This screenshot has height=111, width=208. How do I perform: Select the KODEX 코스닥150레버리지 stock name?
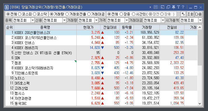34,68
